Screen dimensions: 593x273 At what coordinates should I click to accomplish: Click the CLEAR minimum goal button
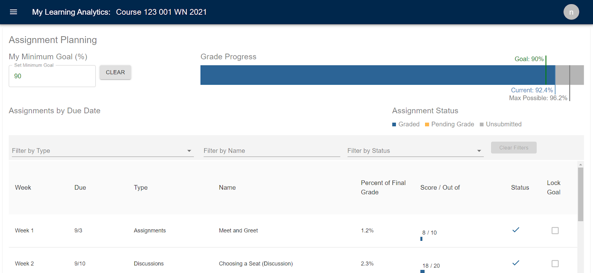(115, 73)
